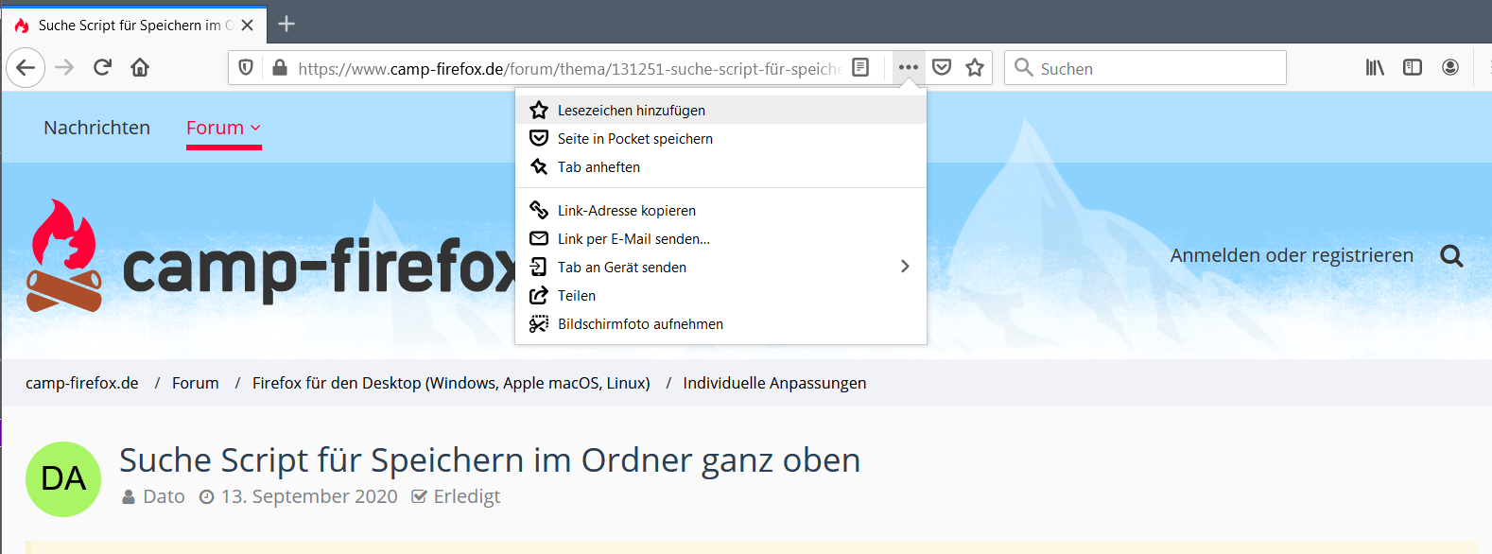Reload the current page
This screenshot has width=1492, height=554.
[102, 67]
